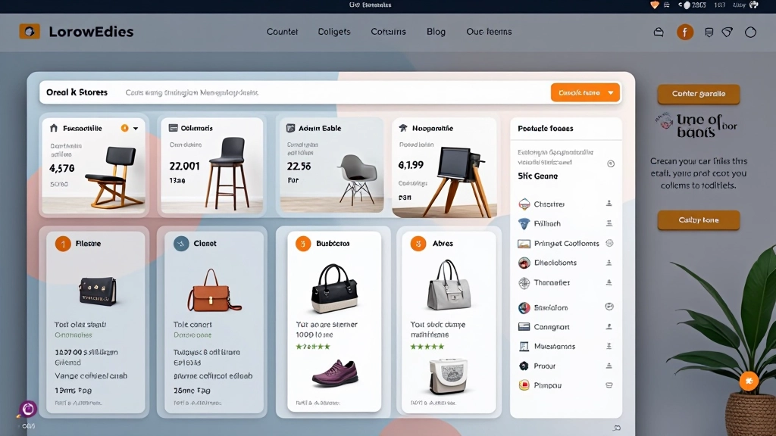
Task: Click the Dfieciclionts round icon
Action: pyautogui.click(x=524, y=263)
